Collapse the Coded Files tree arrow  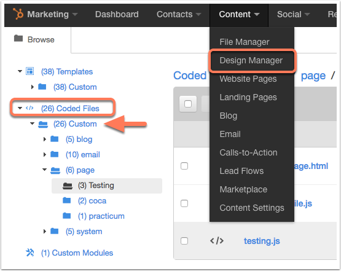[20, 108]
